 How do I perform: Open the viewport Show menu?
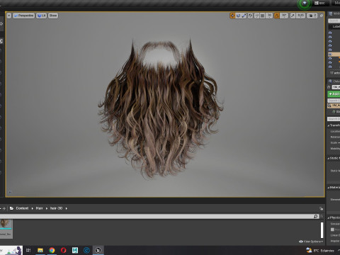[x=53, y=16]
